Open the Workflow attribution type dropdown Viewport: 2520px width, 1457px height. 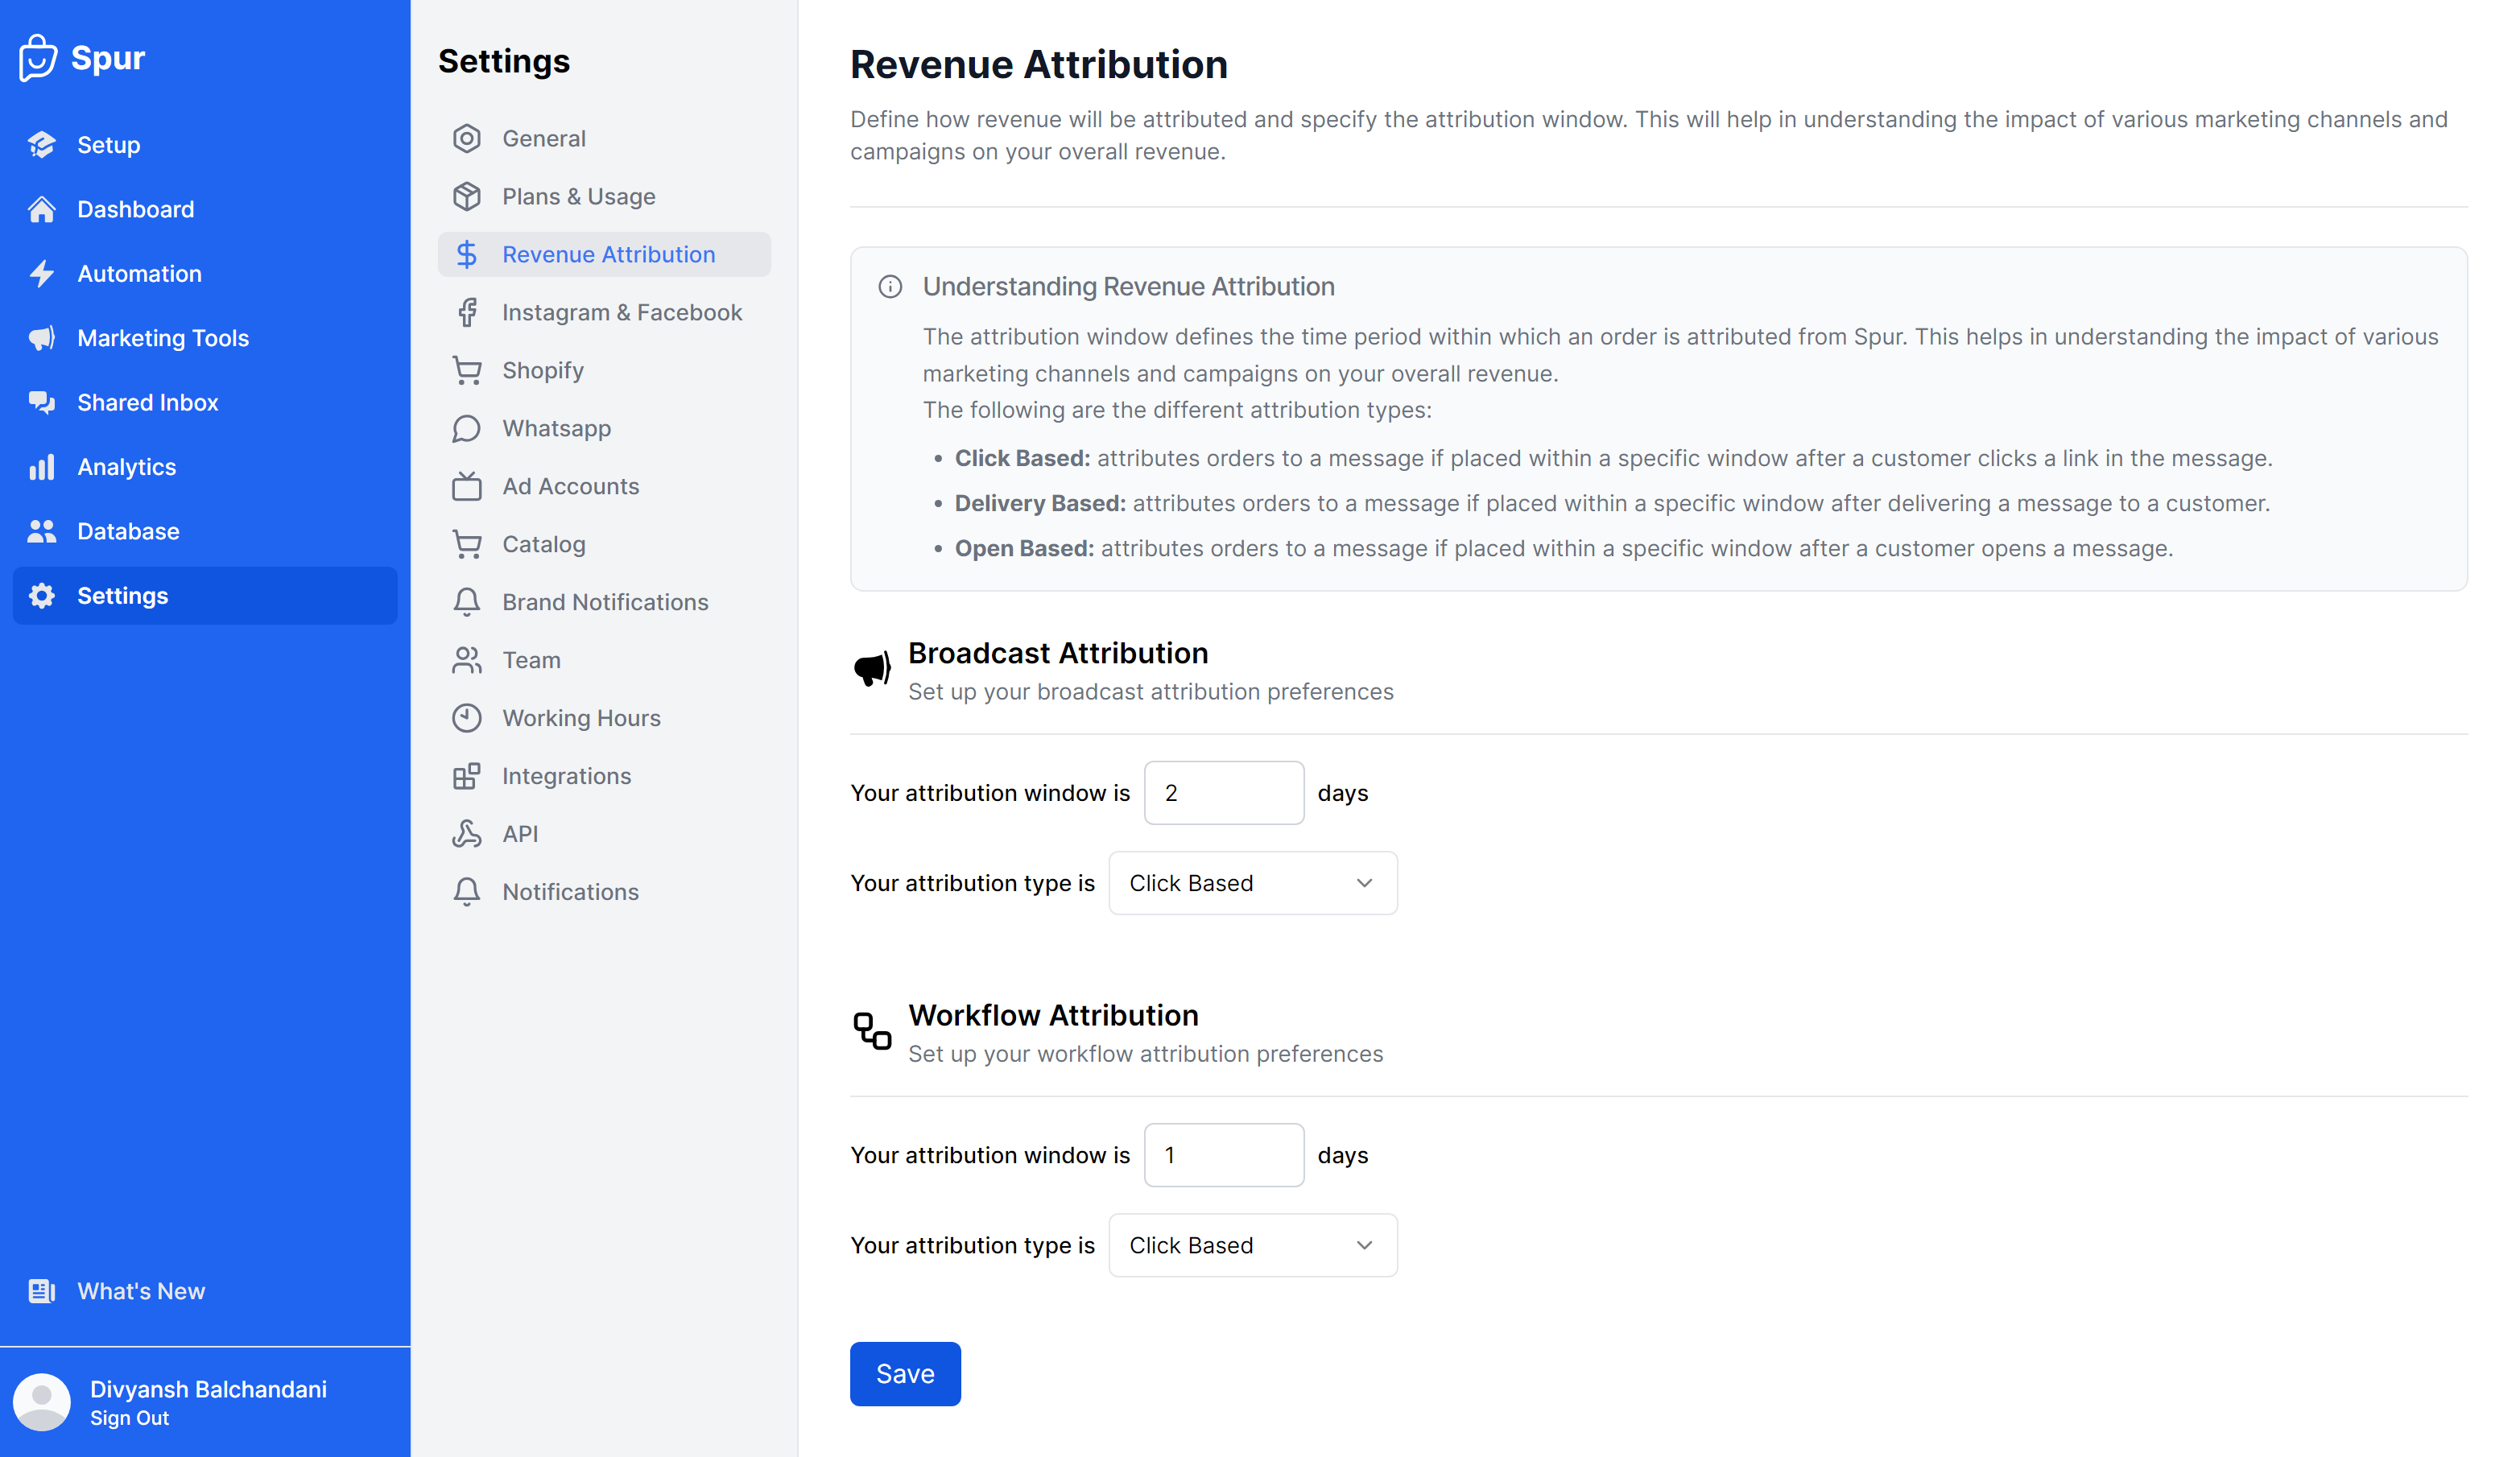[x=1249, y=1244]
